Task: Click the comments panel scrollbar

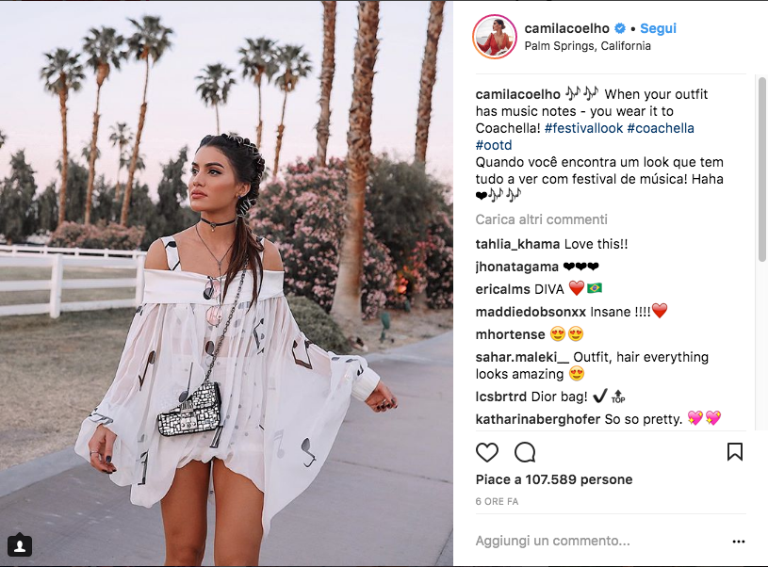Action: point(762,169)
